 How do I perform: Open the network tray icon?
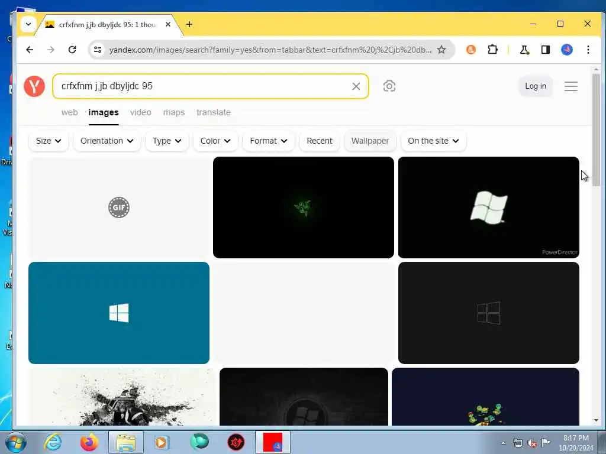click(x=517, y=443)
